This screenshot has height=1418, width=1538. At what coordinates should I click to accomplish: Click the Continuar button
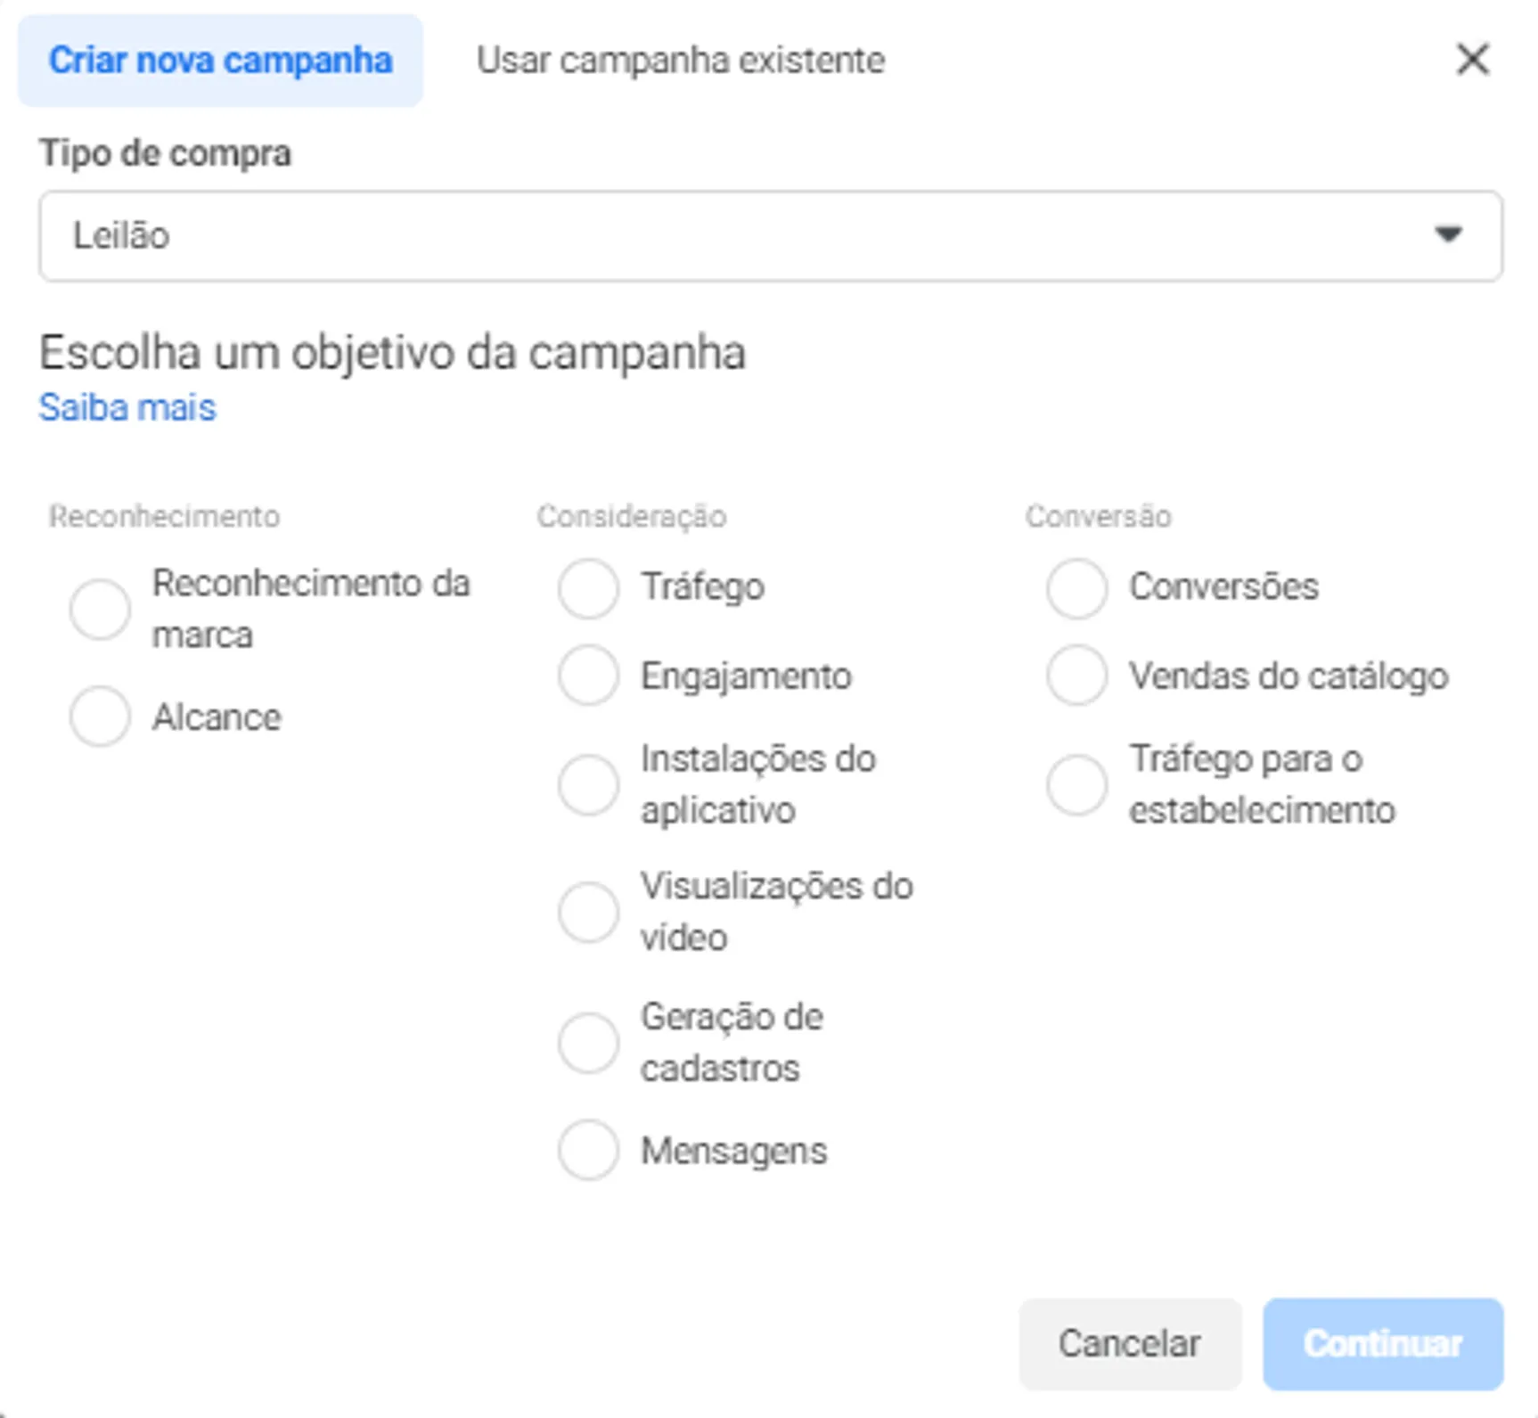click(x=1383, y=1344)
